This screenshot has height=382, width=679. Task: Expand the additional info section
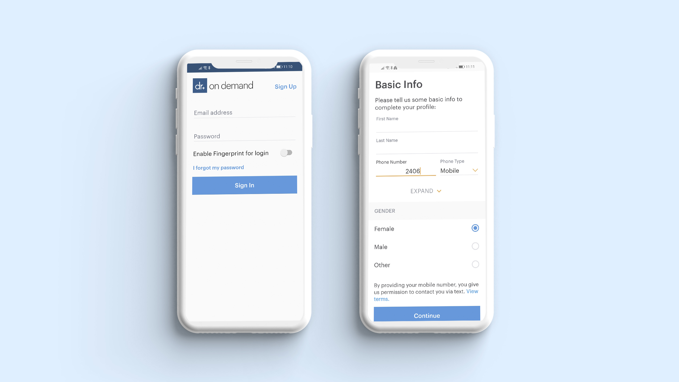pyautogui.click(x=426, y=191)
